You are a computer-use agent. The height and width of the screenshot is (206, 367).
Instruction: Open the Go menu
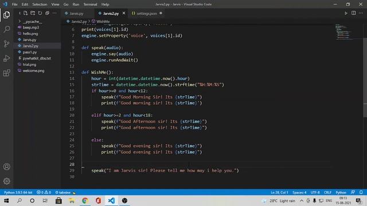(66, 5)
